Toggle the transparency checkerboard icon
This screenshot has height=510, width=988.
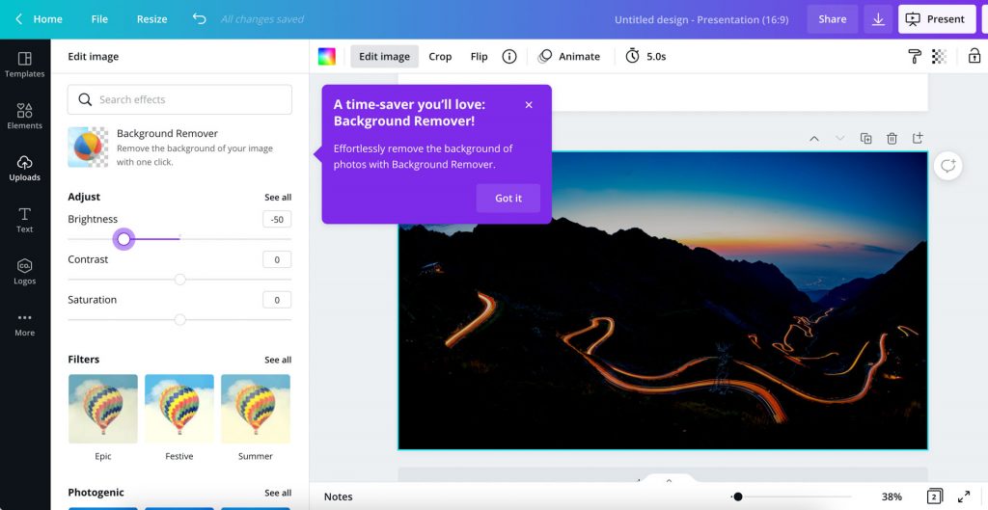point(939,57)
